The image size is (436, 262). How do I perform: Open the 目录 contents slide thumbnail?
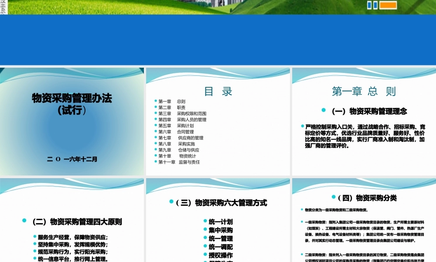218,121
